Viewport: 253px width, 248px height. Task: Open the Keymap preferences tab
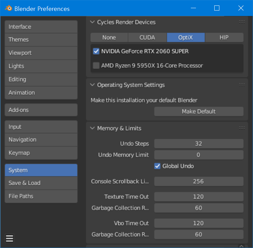click(41, 153)
